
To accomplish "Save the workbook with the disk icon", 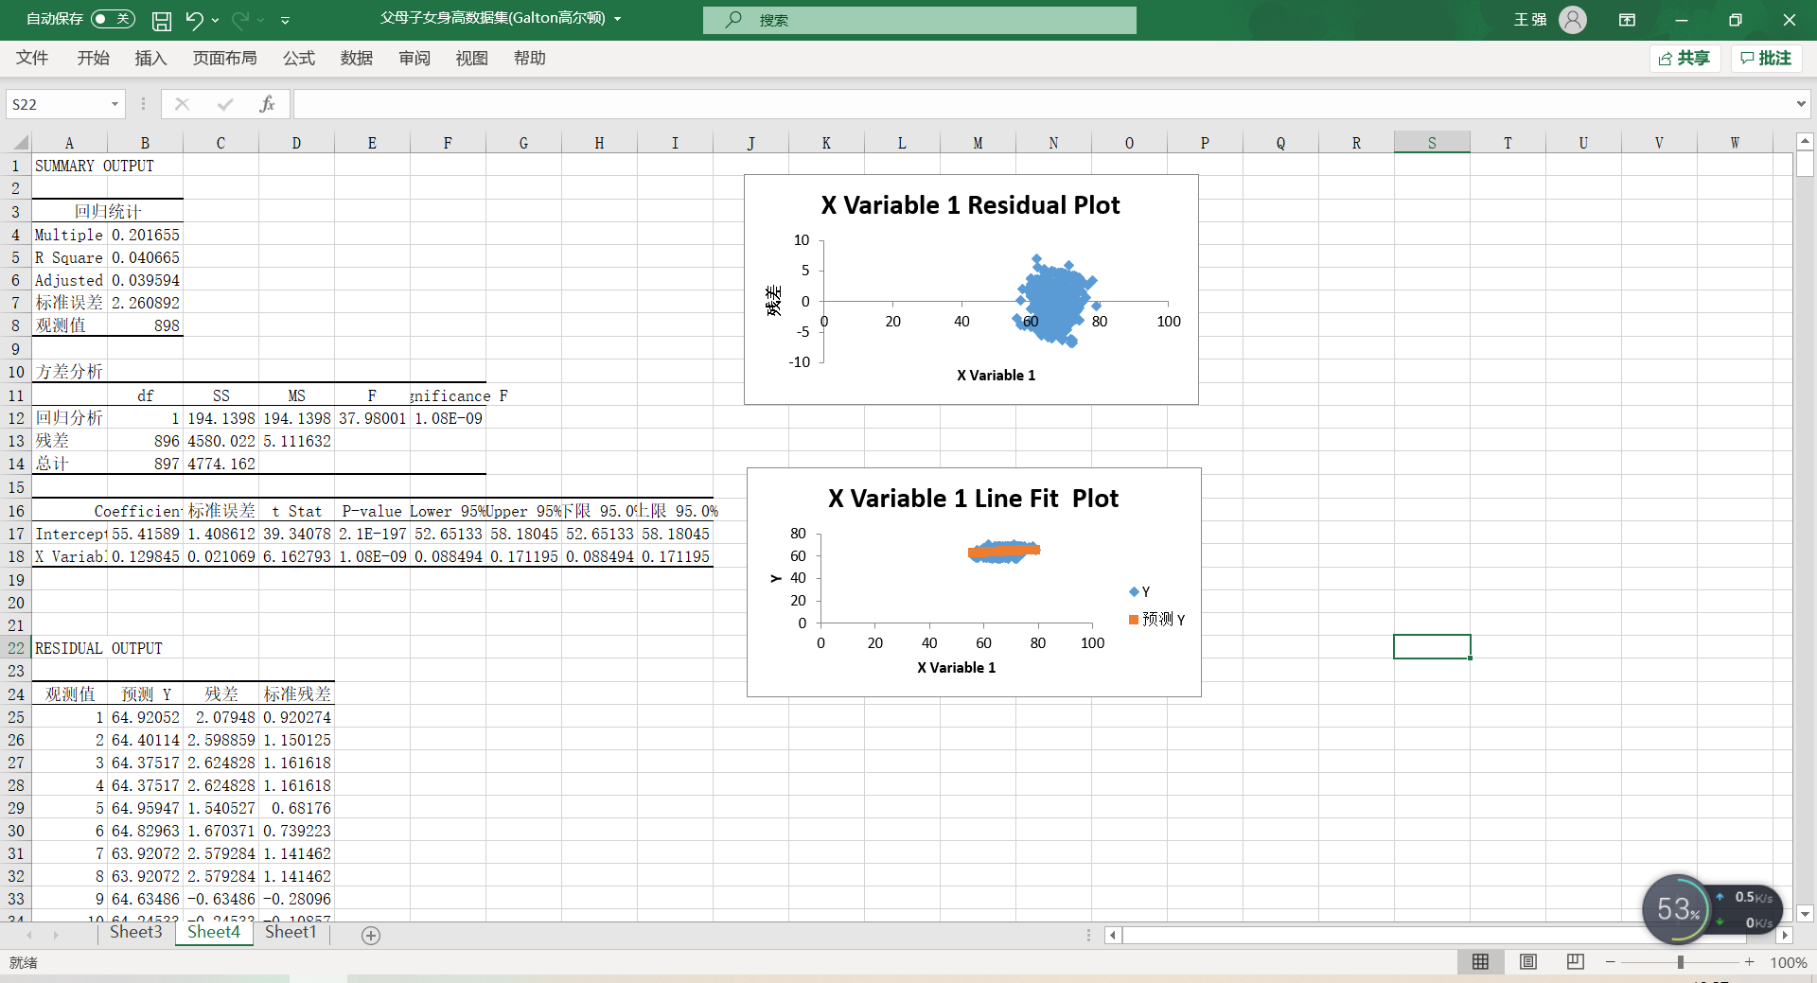I will 162,20.
